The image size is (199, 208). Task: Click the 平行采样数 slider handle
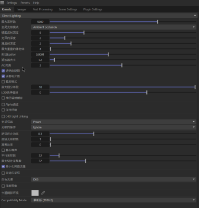[x=59, y=155]
